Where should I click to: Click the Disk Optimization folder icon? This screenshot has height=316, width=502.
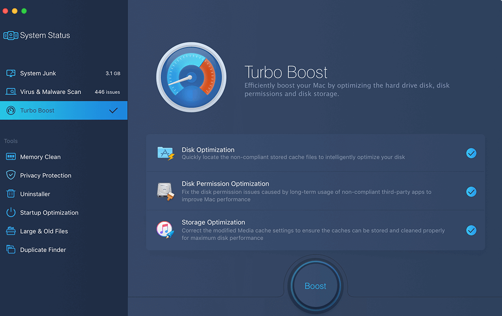(166, 153)
